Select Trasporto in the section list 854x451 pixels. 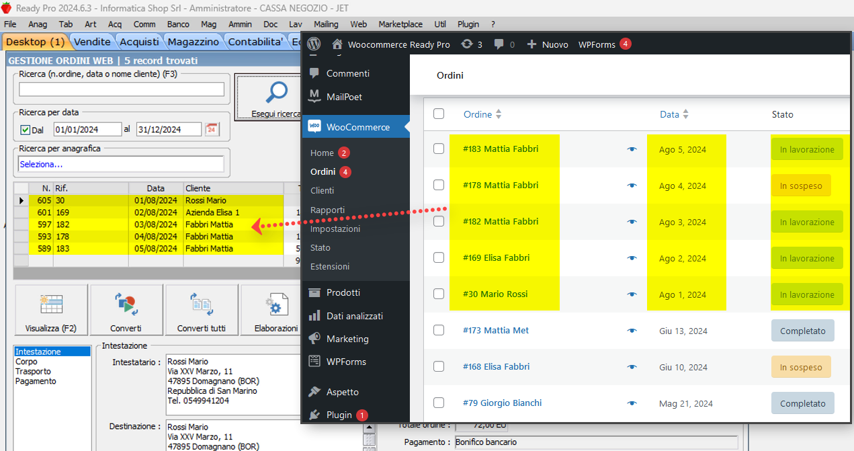coord(33,371)
